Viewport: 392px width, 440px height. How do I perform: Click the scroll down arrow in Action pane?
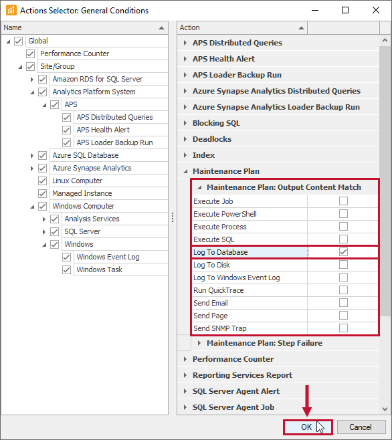[385, 409]
